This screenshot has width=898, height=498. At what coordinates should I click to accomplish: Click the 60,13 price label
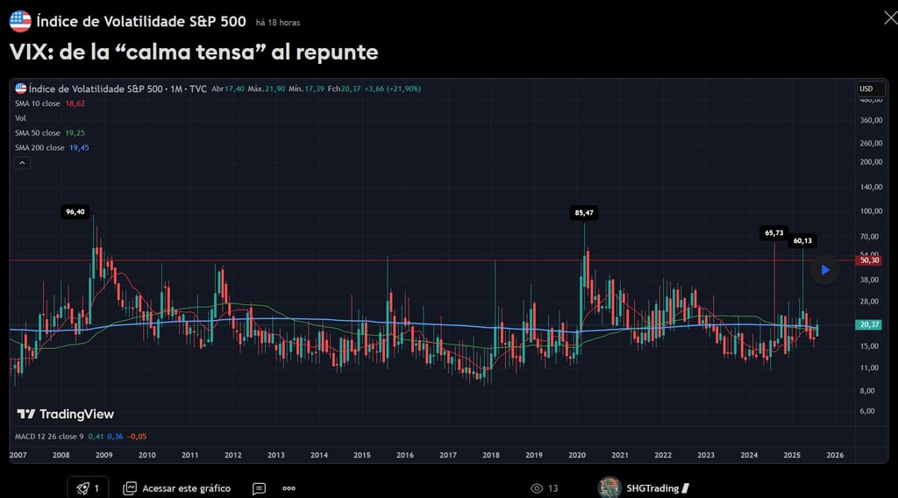click(802, 241)
